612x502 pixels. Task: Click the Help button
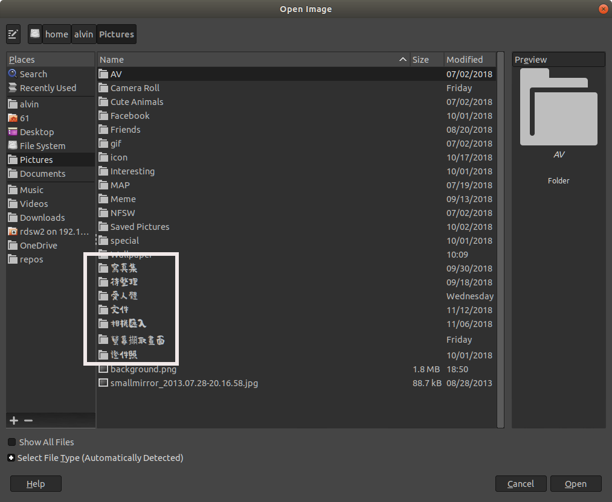tap(36, 484)
